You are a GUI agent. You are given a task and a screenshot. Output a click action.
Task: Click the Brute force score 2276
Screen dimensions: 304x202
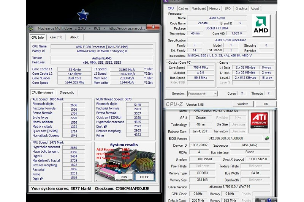(74, 118)
